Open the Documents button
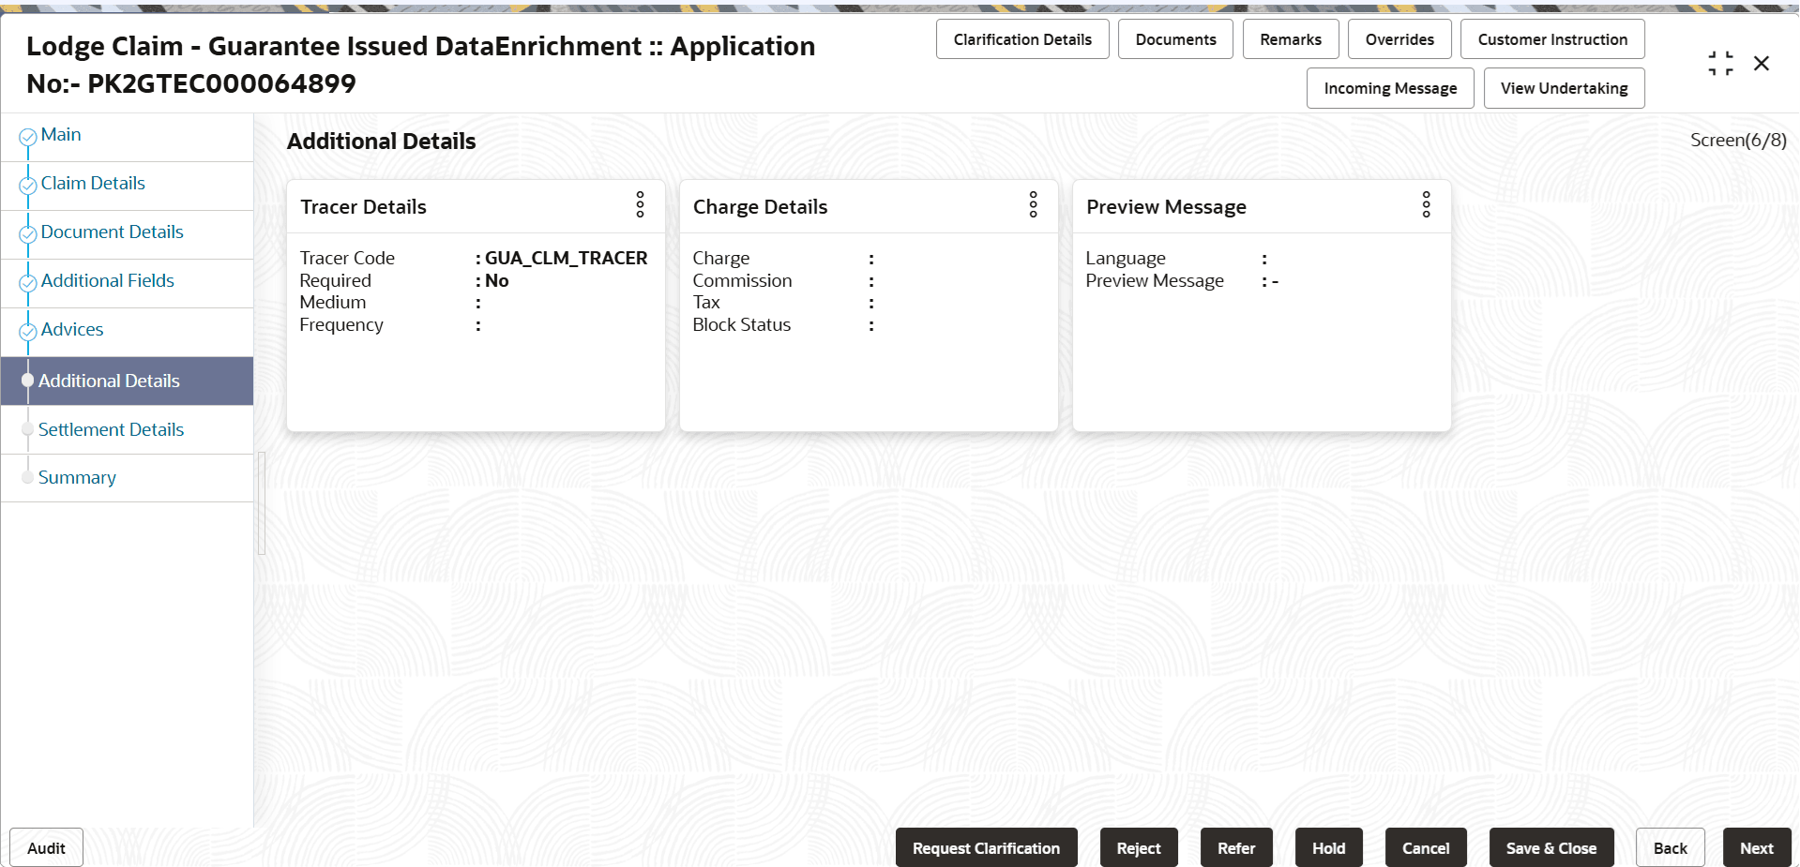The height and width of the screenshot is (867, 1800). point(1175,39)
